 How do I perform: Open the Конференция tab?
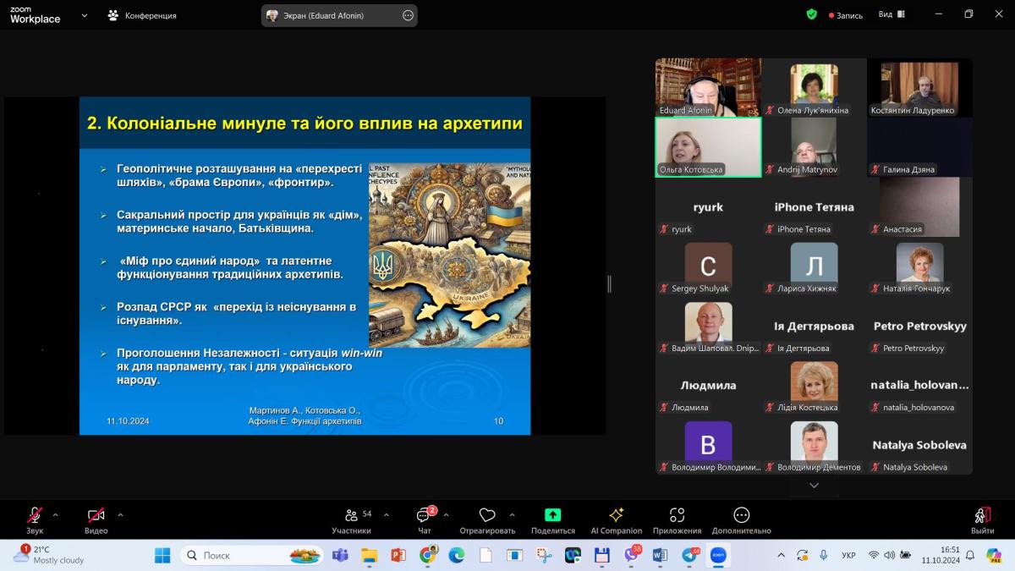coord(141,15)
